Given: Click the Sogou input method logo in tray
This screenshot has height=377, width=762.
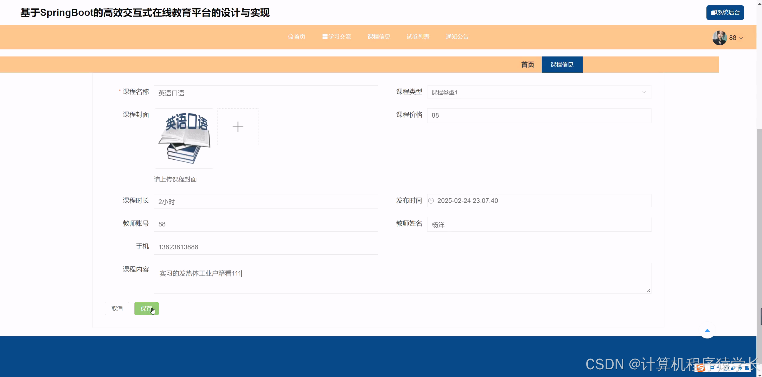Looking at the screenshot, I should coord(701,368).
